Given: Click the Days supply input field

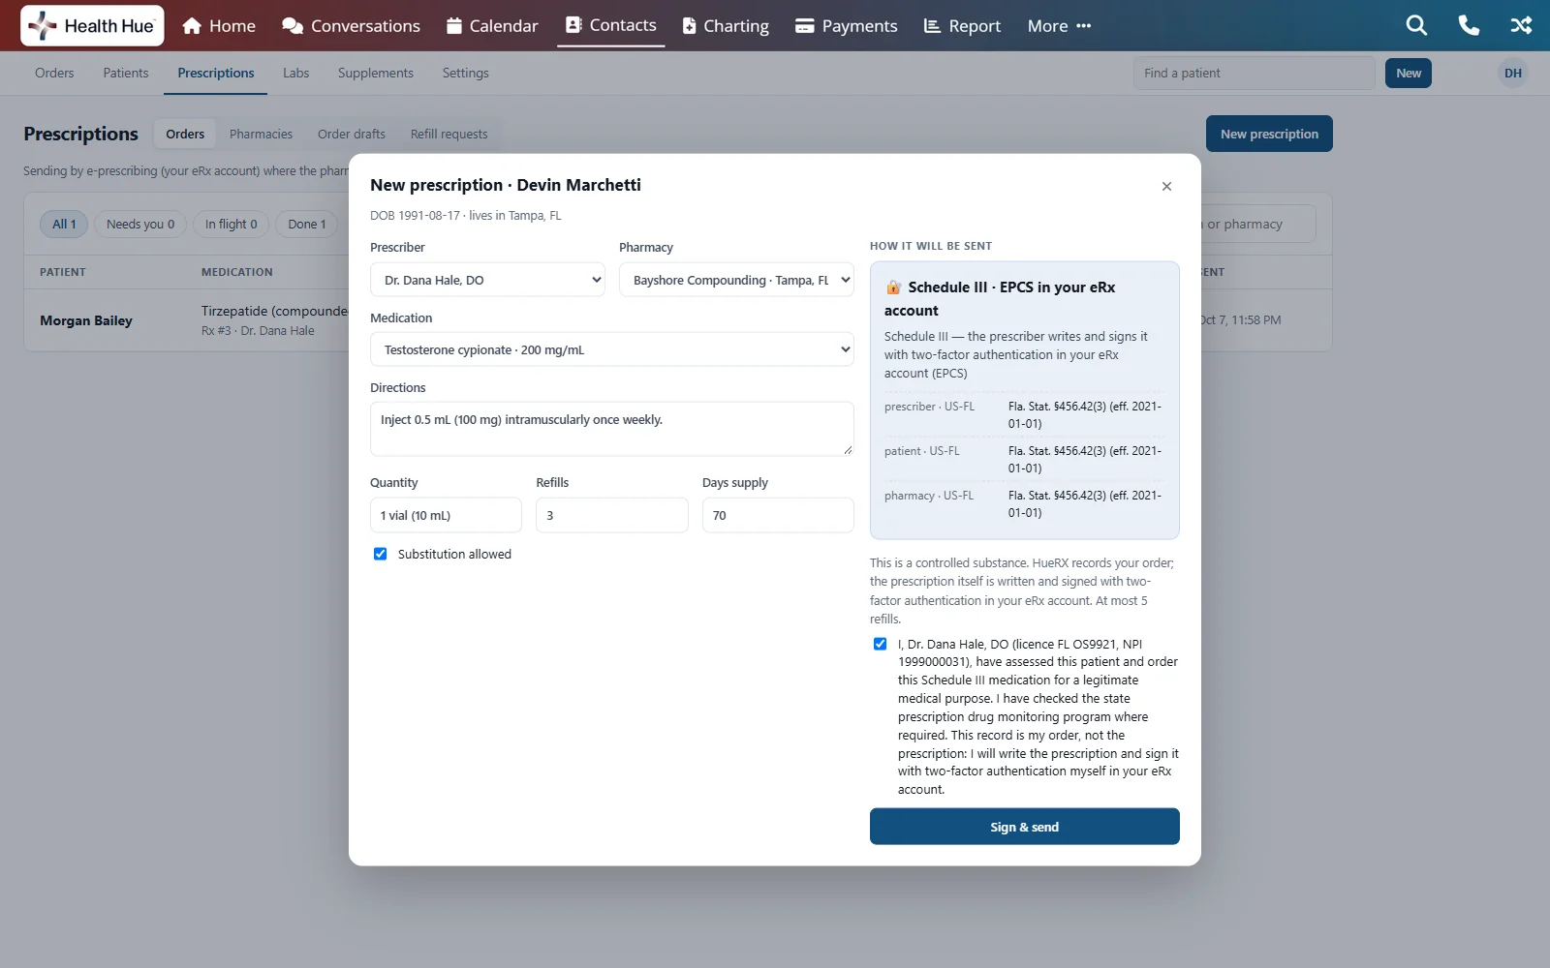Looking at the screenshot, I should (x=778, y=515).
